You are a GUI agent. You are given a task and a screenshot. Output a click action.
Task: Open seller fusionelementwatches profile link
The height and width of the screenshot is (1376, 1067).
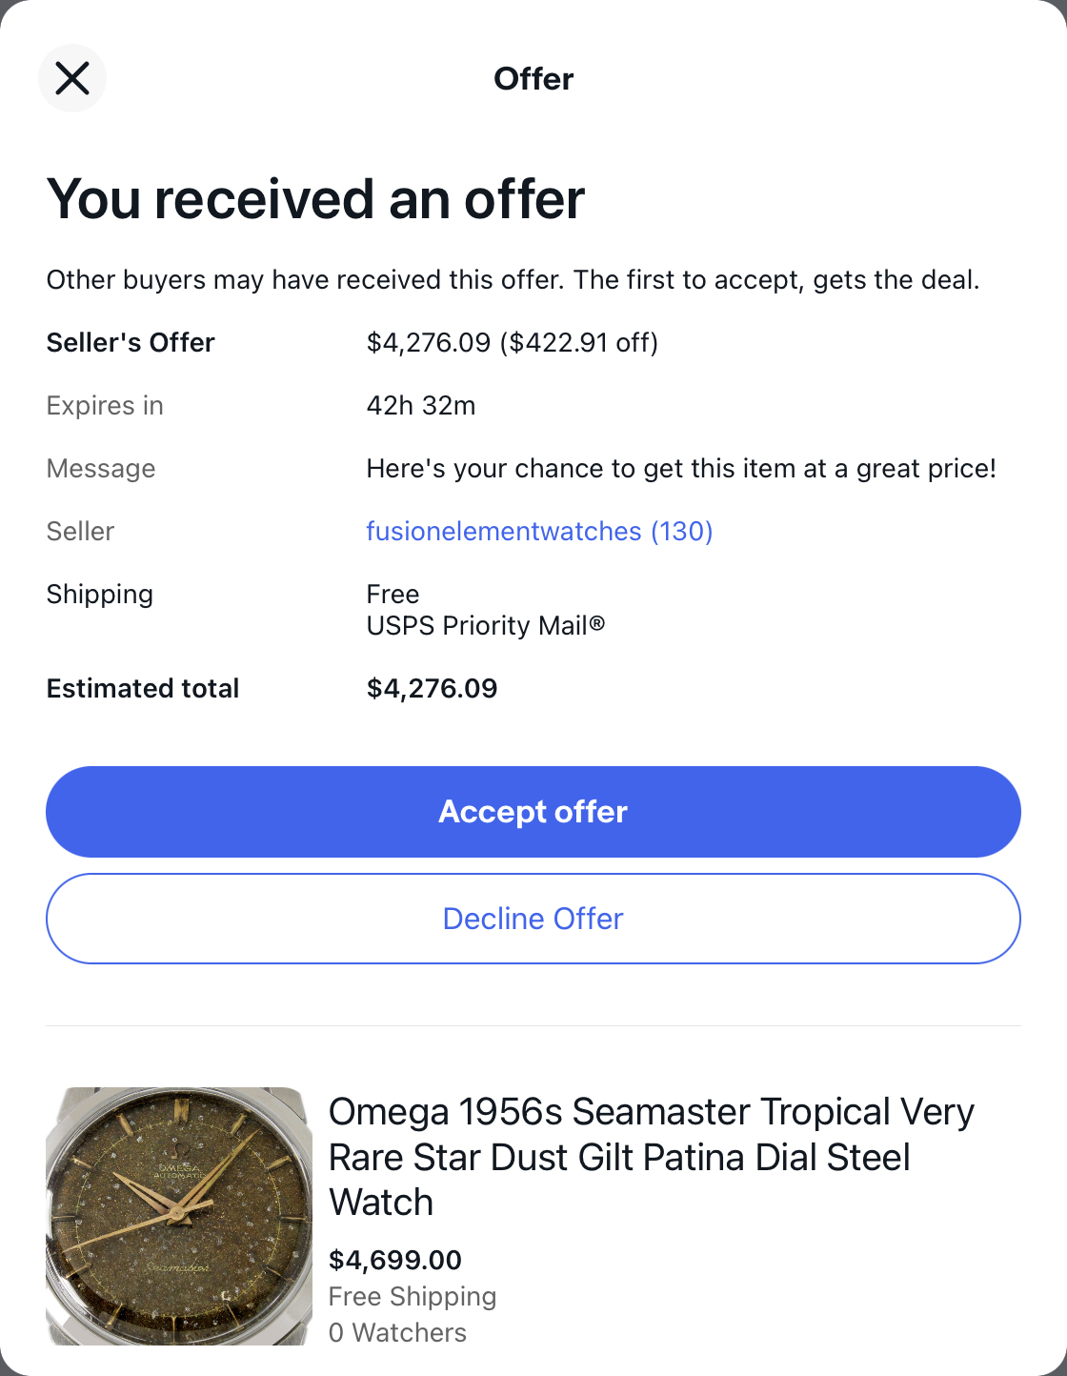pos(539,531)
